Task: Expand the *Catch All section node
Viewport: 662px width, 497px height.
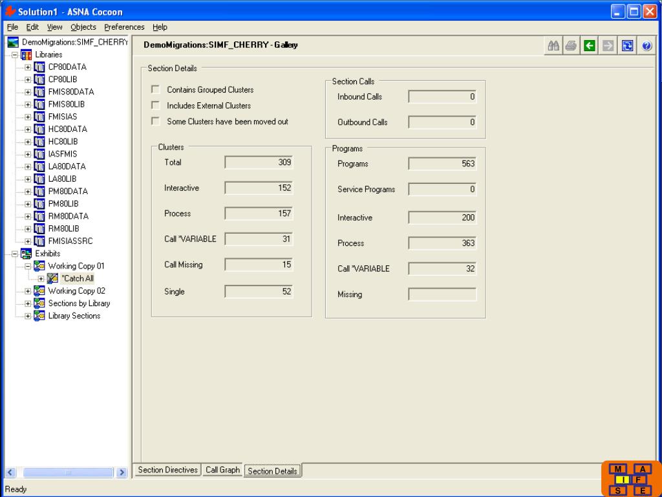Action: click(x=41, y=279)
